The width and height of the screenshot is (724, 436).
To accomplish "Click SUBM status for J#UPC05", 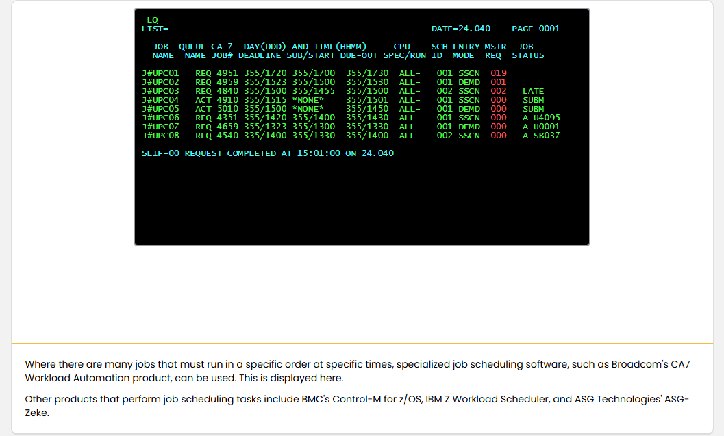I will [534, 109].
